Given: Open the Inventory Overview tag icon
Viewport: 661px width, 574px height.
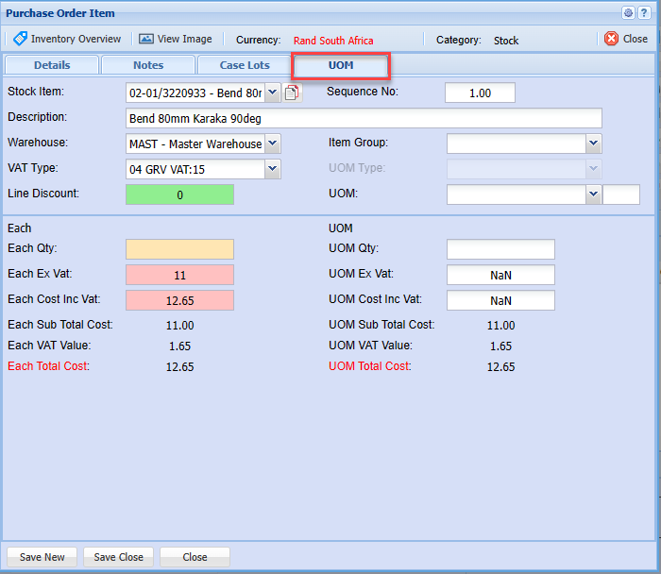Looking at the screenshot, I should 20,39.
